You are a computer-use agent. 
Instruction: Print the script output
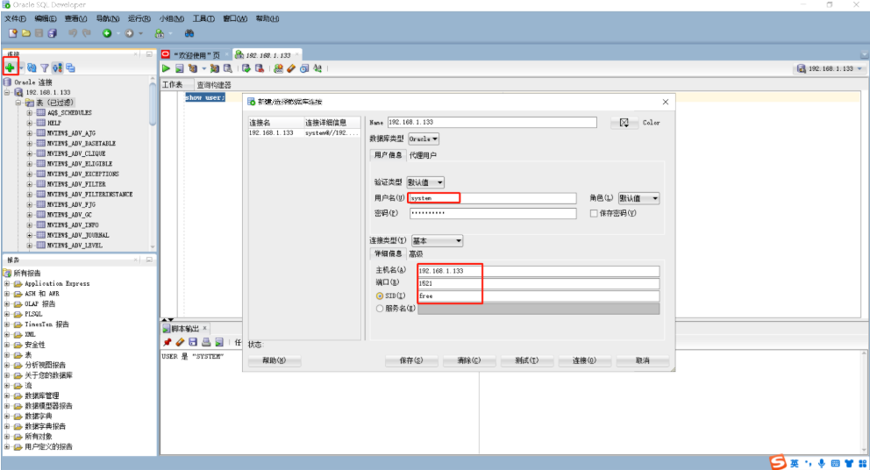[206, 342]
